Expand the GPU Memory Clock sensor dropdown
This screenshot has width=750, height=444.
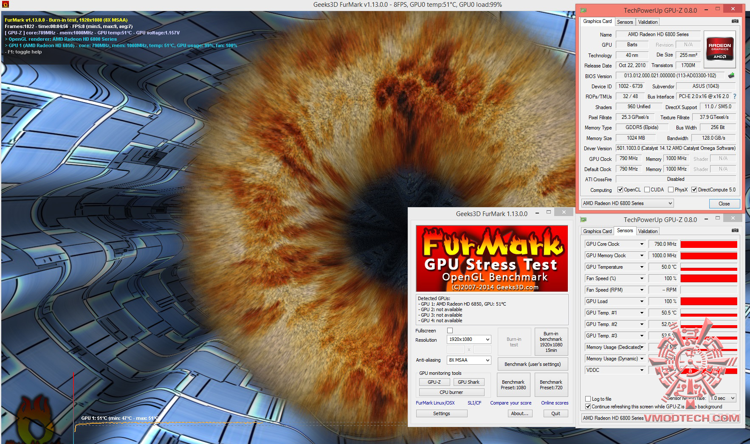coord(642,256)
